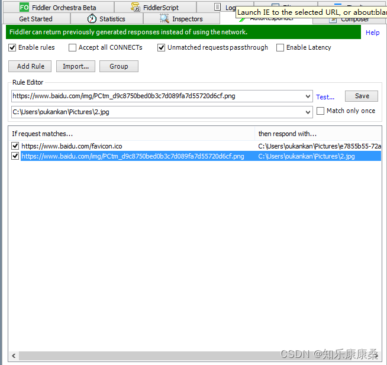Open the Help link
Image resolution: width=387 pixels, height=365 pixels.
(x=372, y=33)
